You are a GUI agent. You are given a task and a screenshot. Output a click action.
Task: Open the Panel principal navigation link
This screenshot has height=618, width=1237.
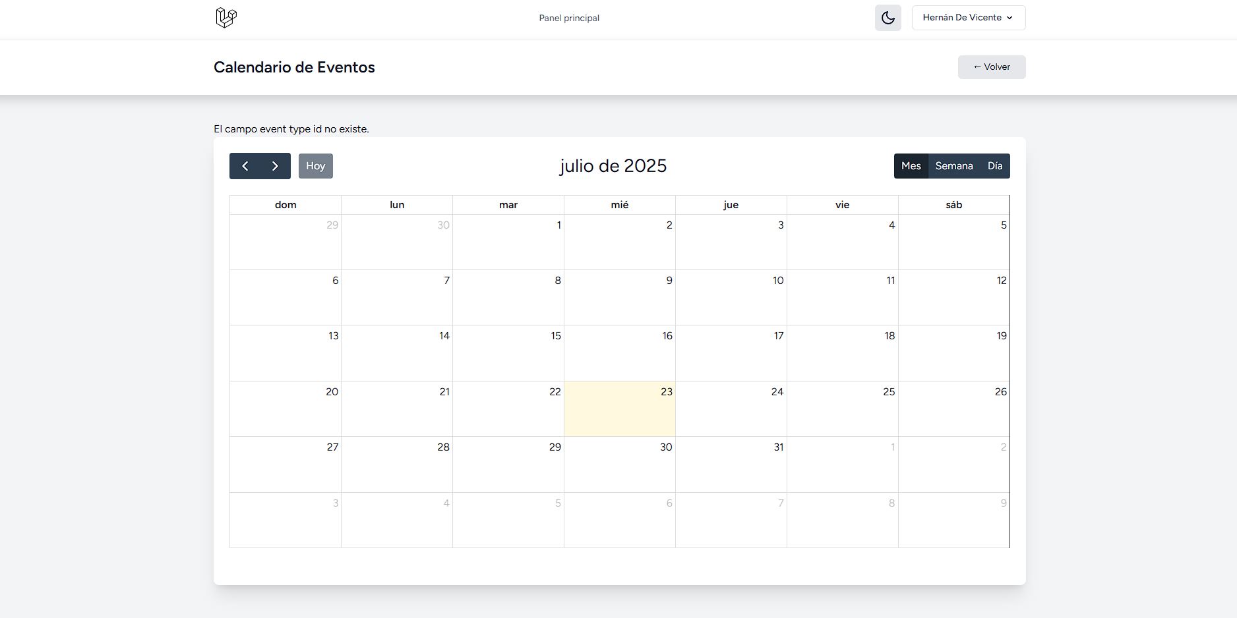(x=569, y=18)
